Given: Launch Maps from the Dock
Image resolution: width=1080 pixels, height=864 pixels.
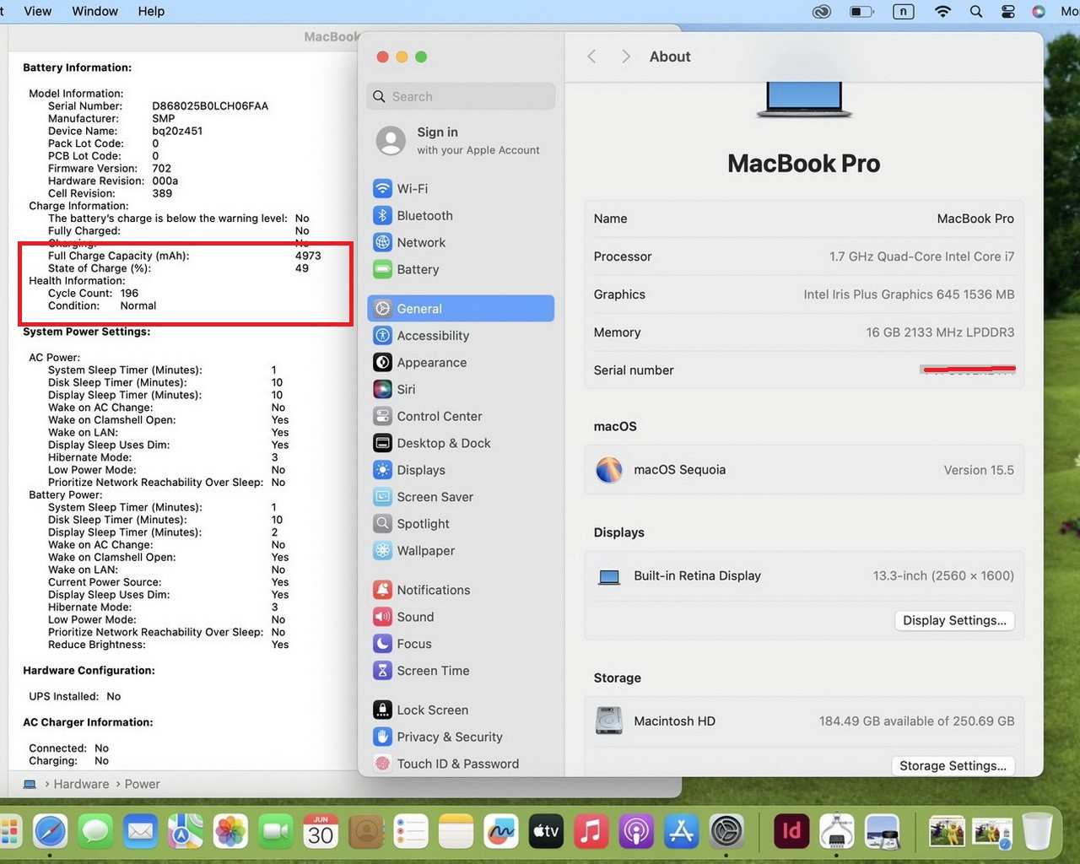Looking at the screenshot, I should [185, 832].
